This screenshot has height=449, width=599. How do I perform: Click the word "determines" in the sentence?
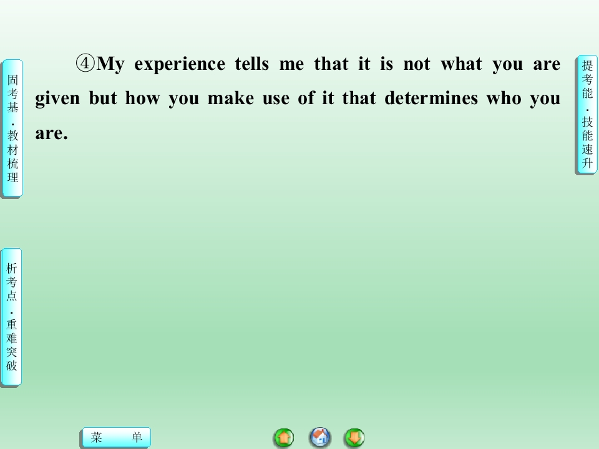click(x=431, y=98)
